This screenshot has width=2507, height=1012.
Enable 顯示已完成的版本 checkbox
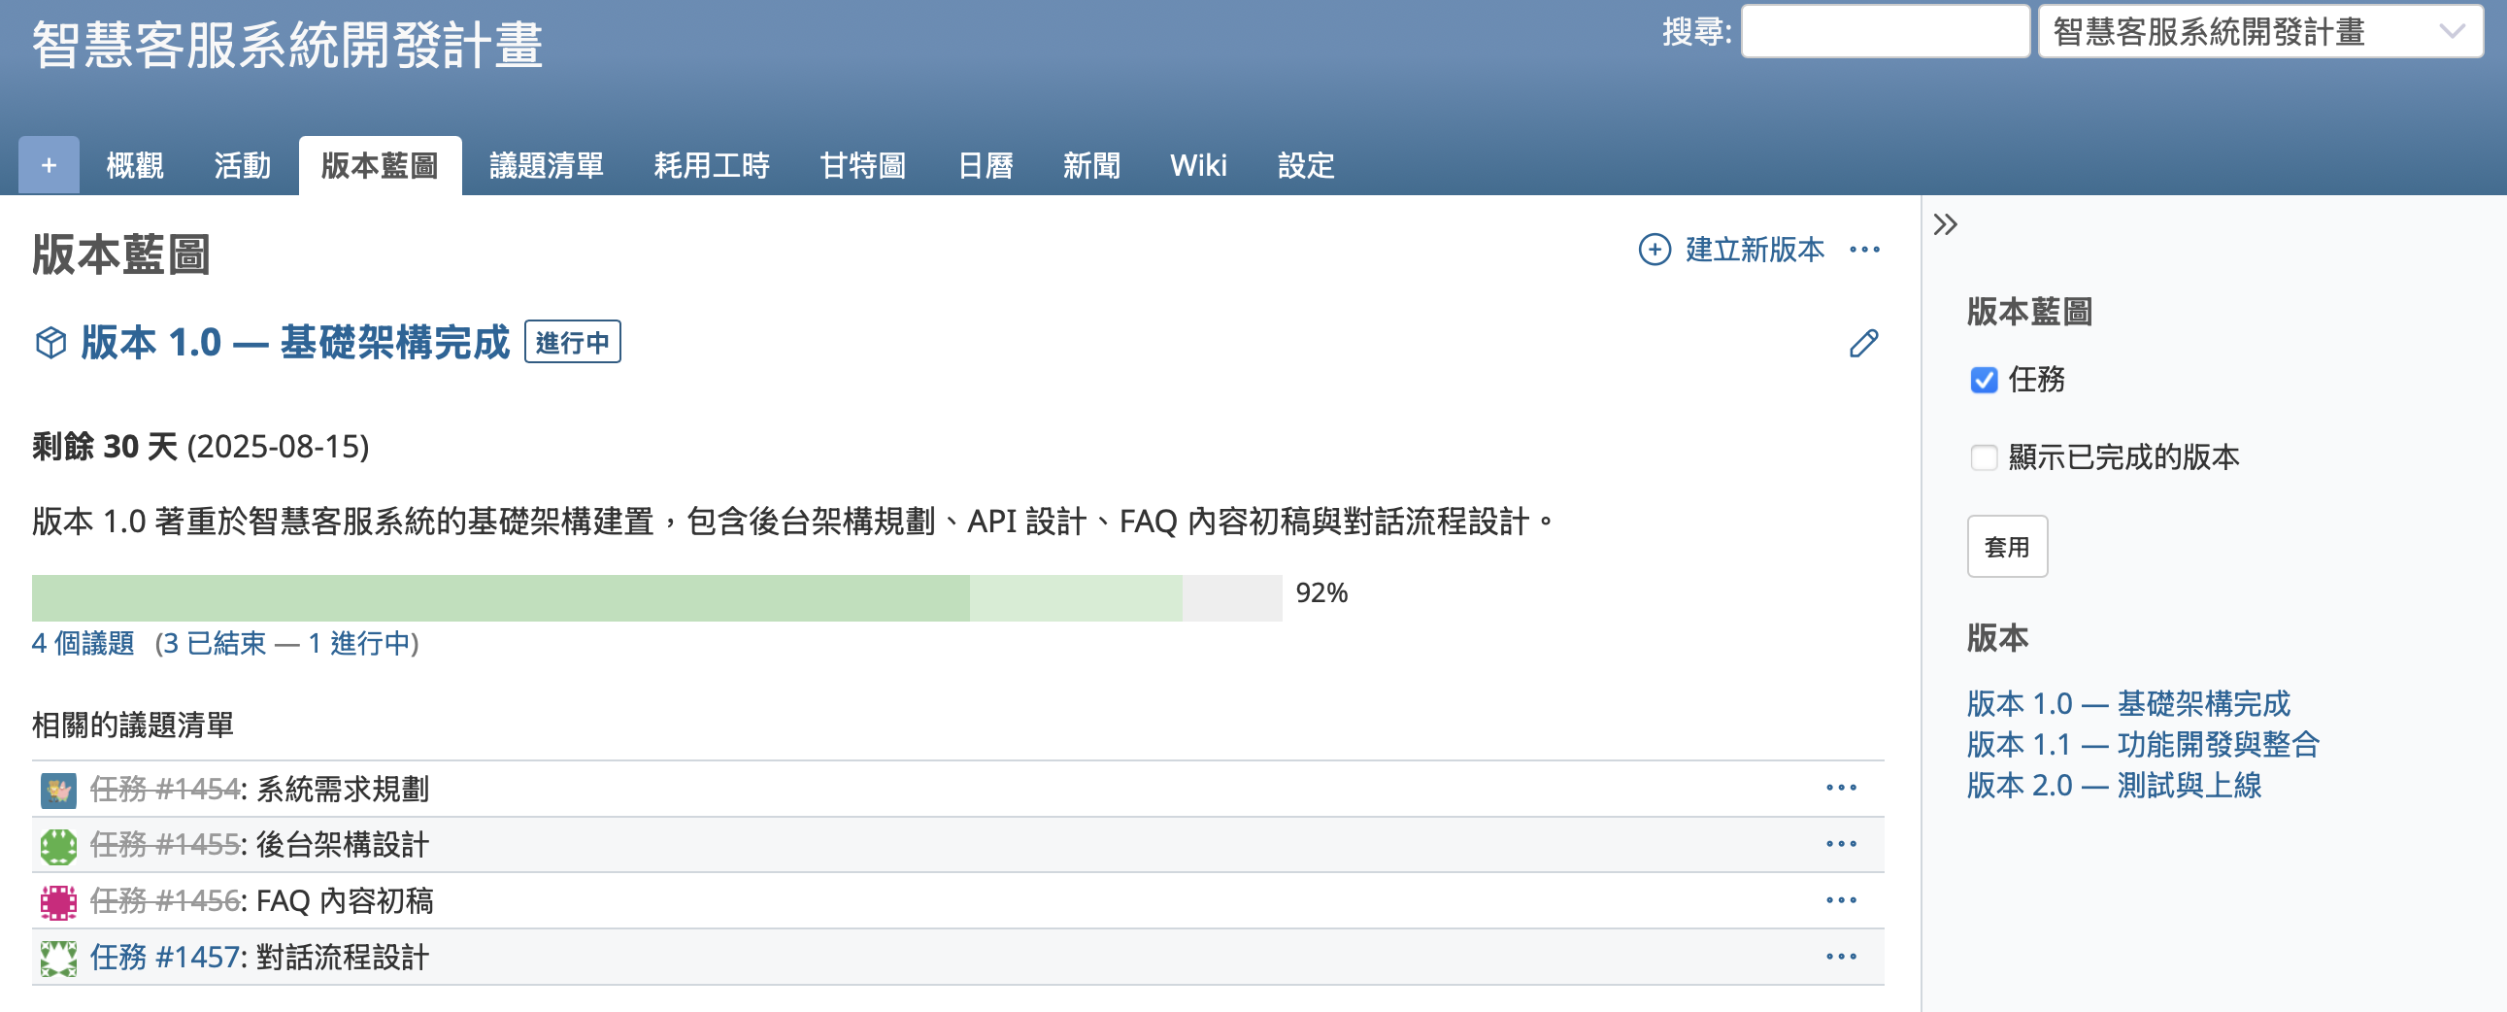(1984, 457)
